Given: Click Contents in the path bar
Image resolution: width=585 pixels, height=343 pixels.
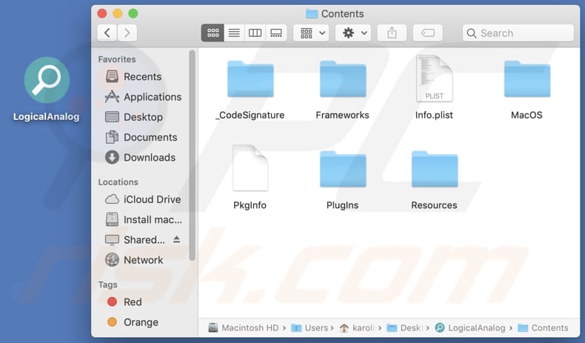Looking at the screenshot, I should [544, 327].
